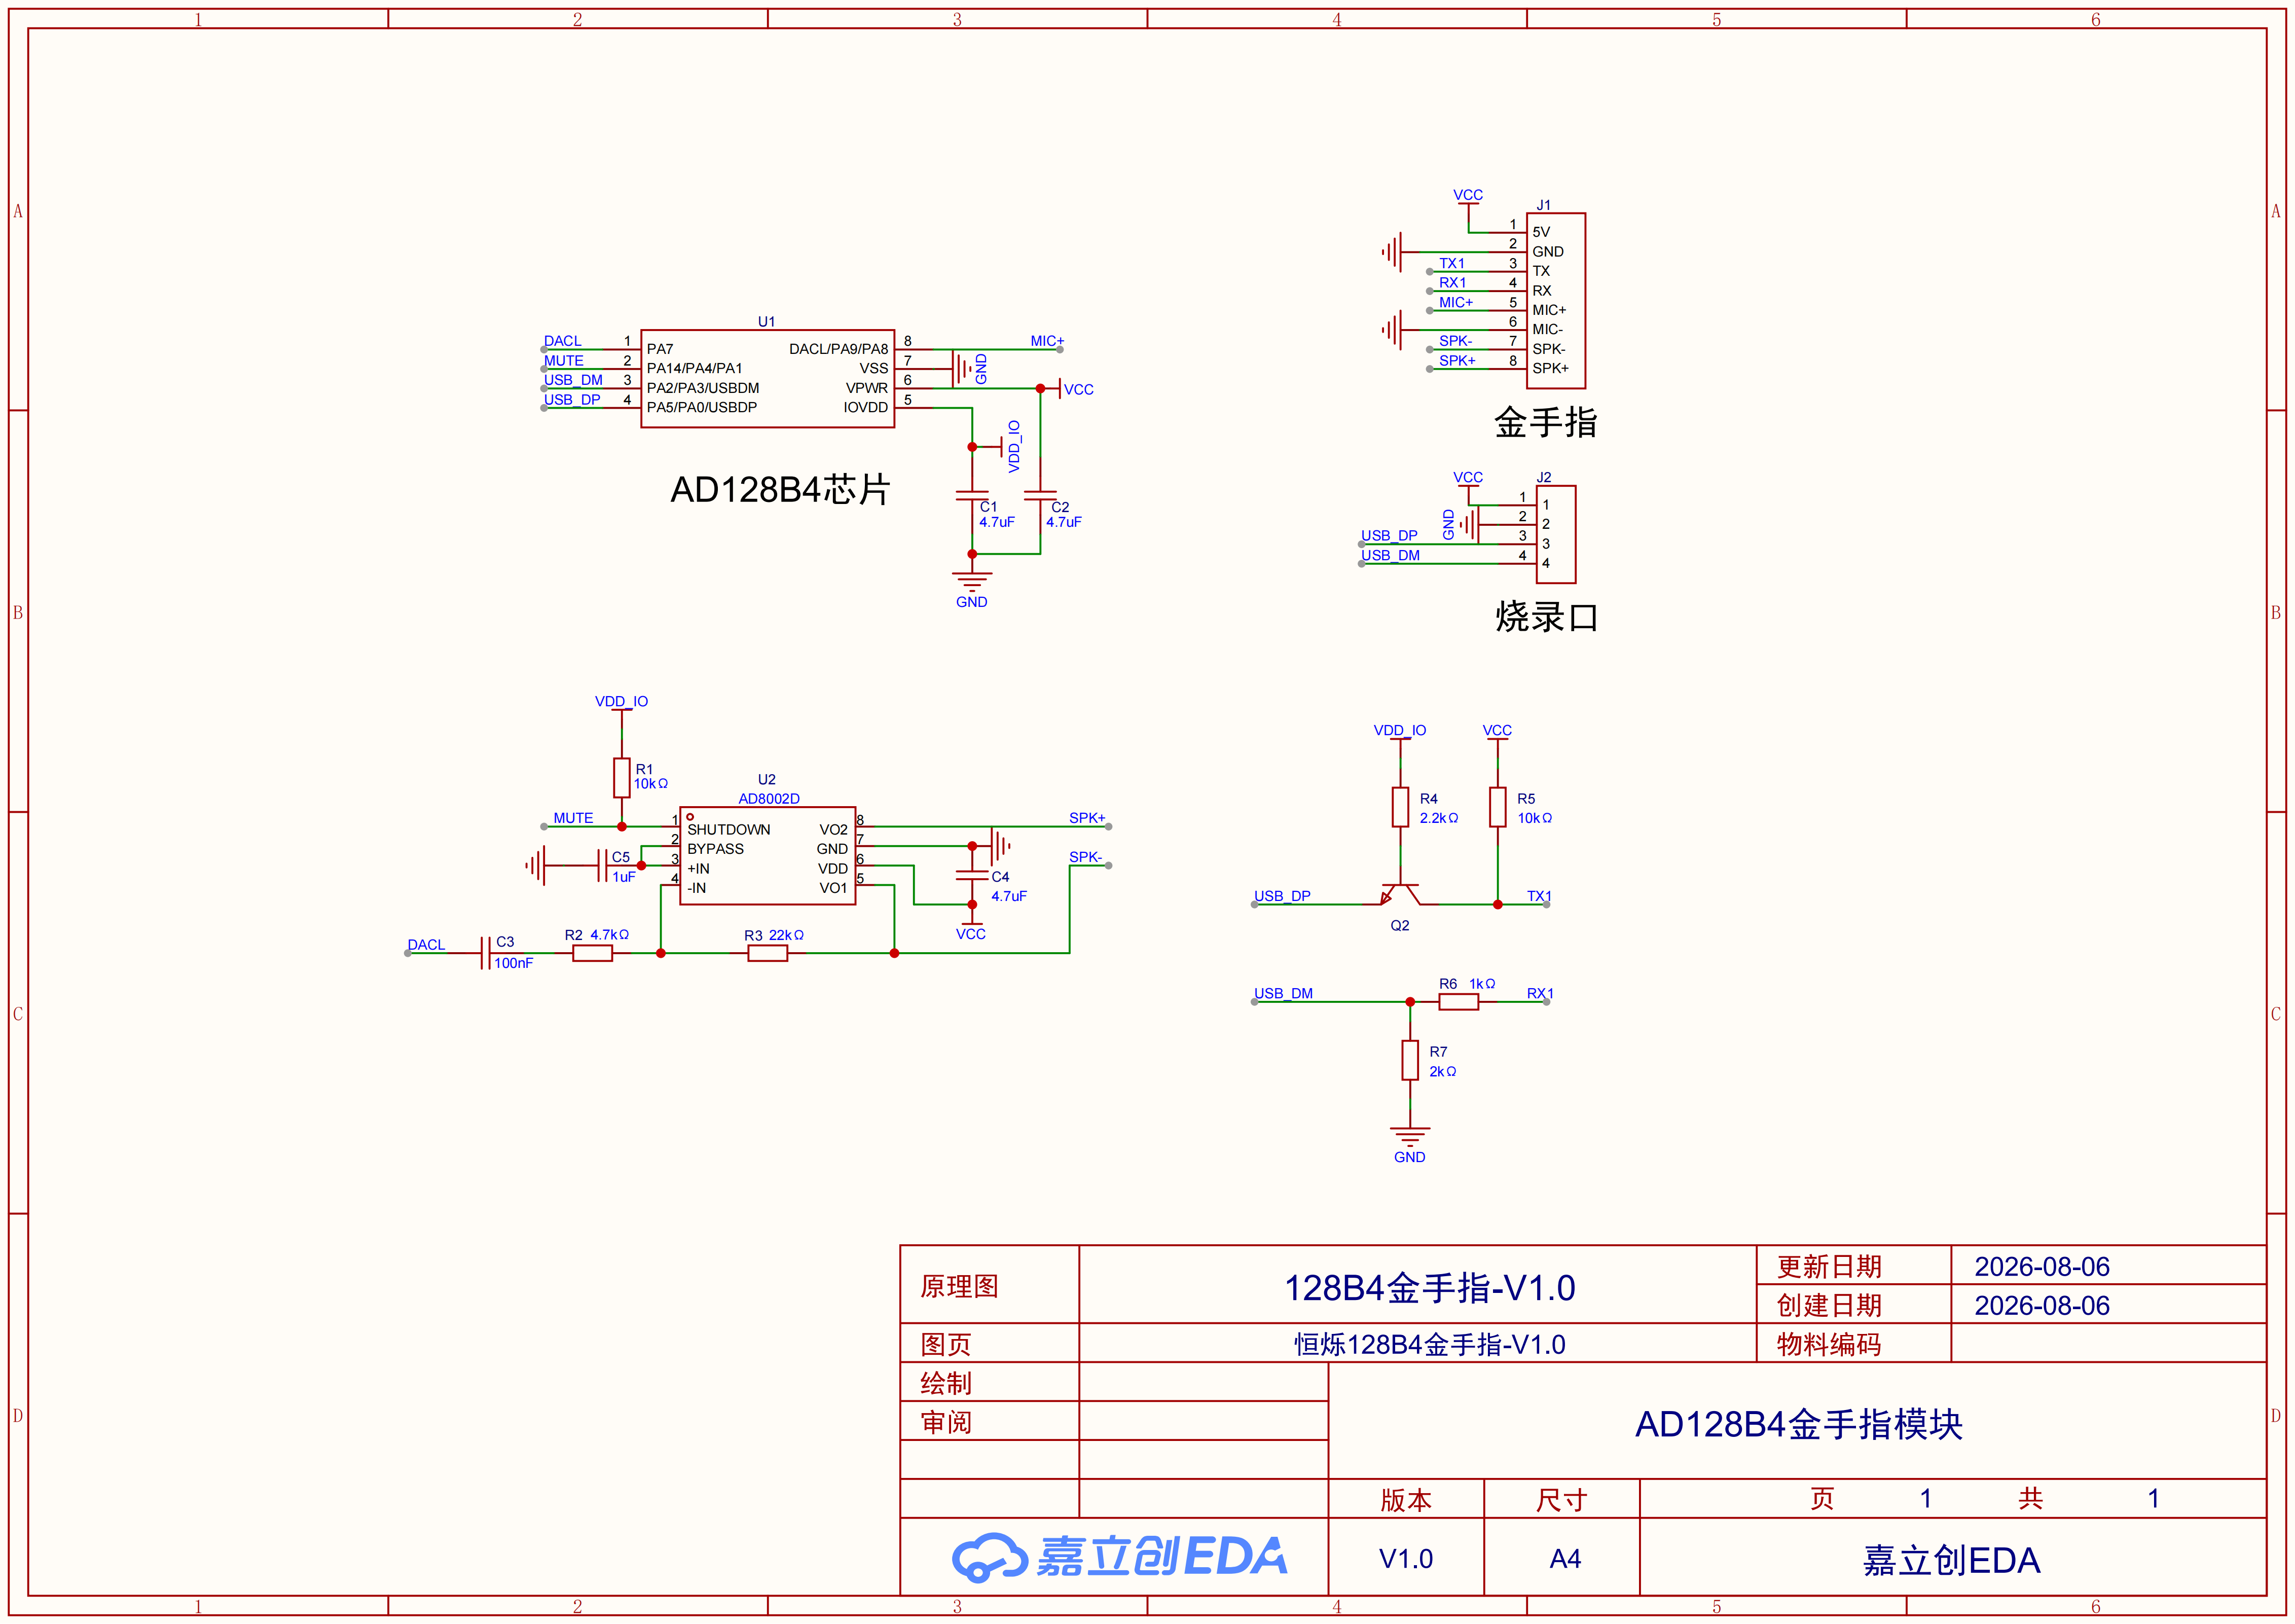2295x1624 pixels.
Task: Click the 'USB_DP' net label left of Q2
Action: tap(1283, 896)
